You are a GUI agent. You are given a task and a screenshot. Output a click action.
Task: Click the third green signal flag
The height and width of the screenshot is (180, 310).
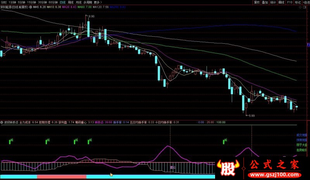click(x=76, y=141)
